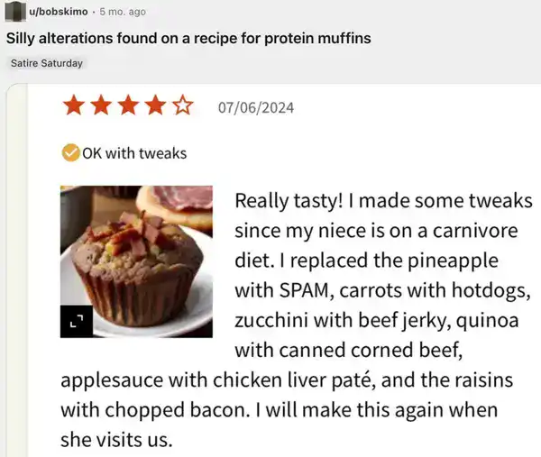This screenshot has height=457, width=541.
Task: Click the final line 'she visits us.'
Action: (115, 440)
